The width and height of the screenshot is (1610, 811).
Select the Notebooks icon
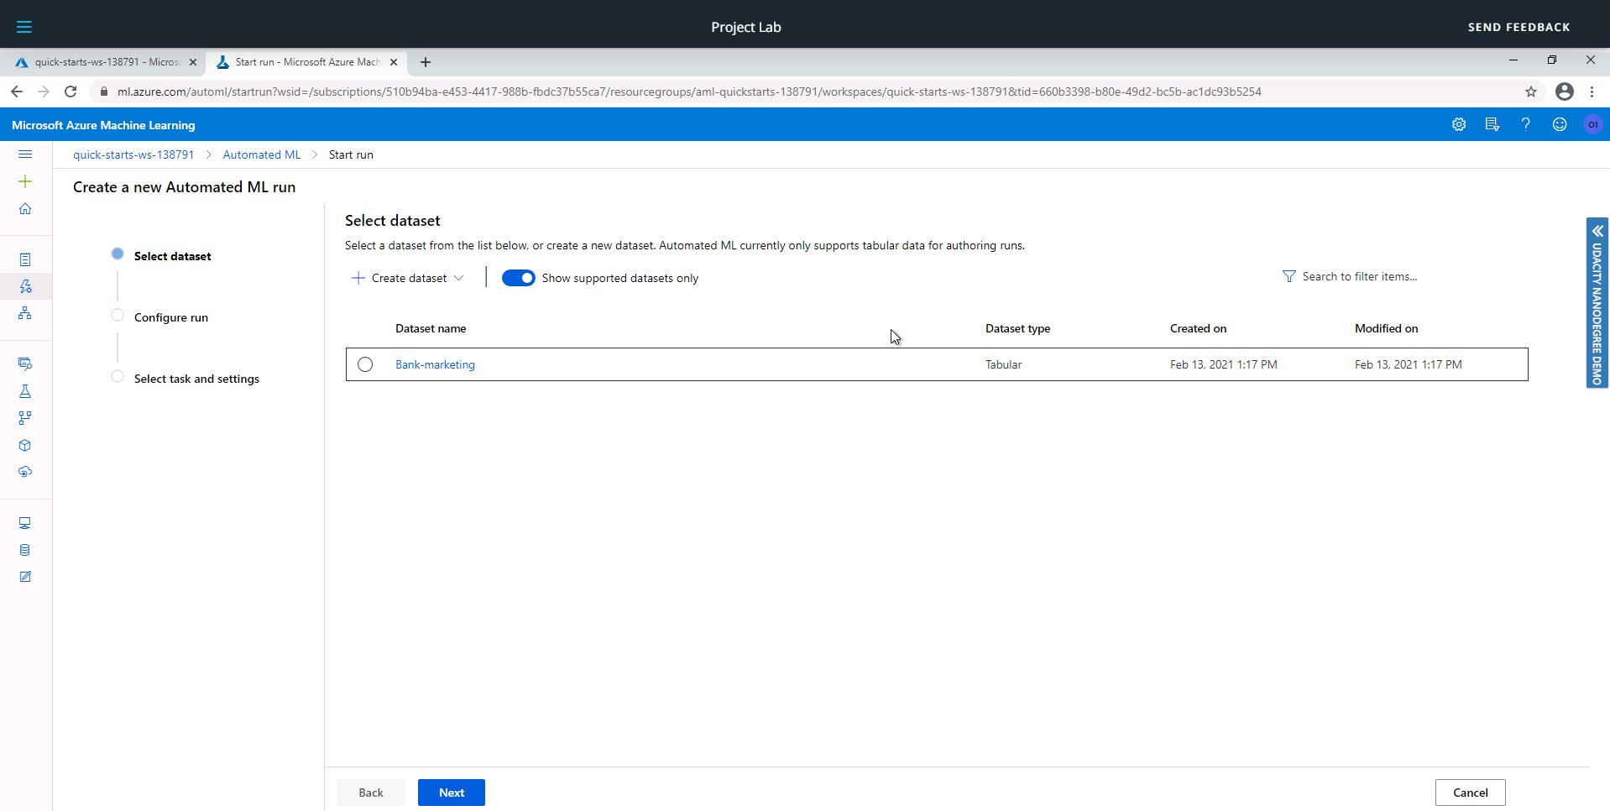click(x=25, y=258)
